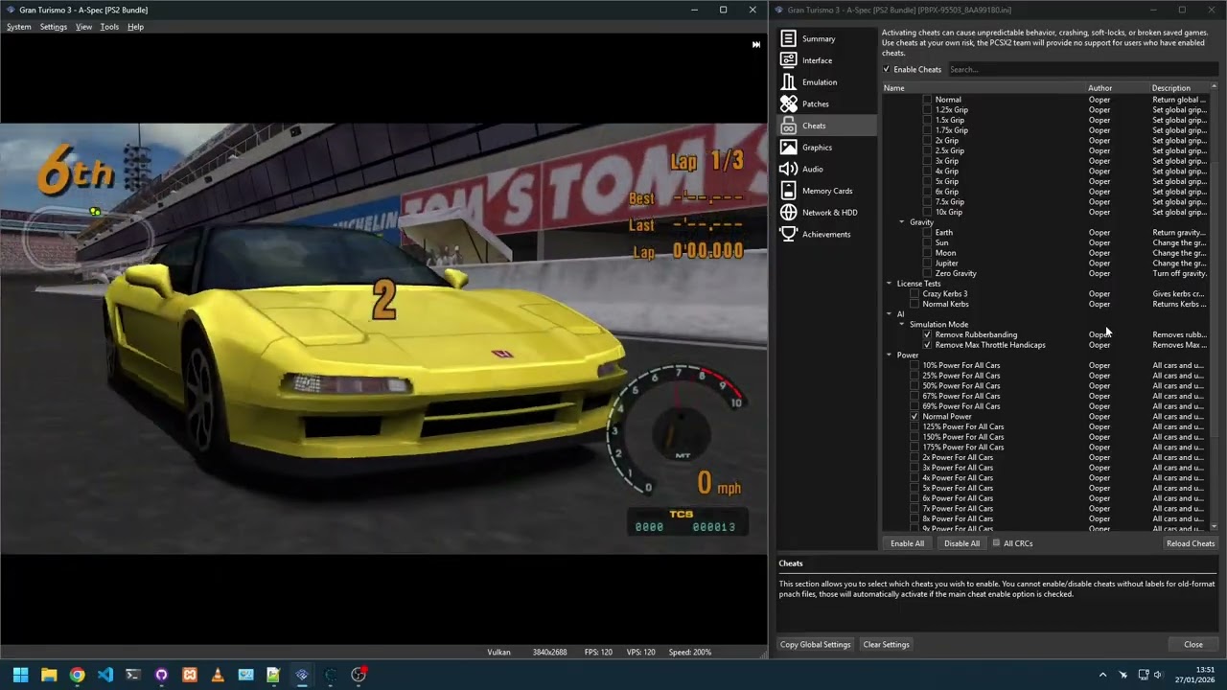The image size is (1227, 690).
Task: Open the Emulation settings page
Action: [x=826, y=82]
